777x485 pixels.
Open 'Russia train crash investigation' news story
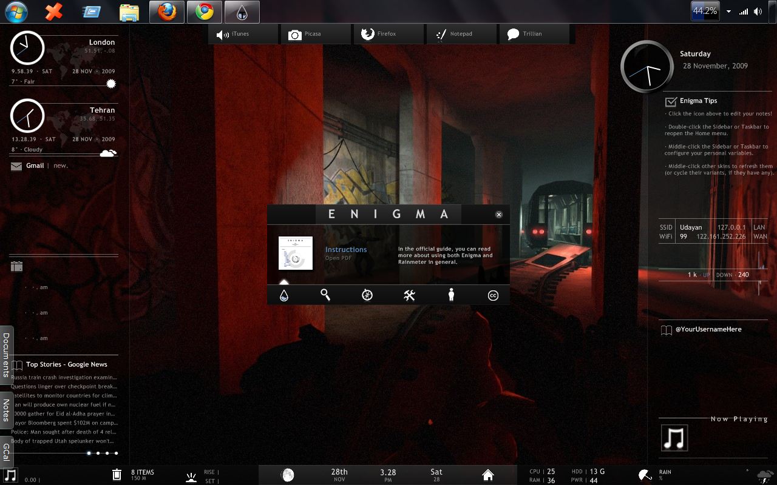[64, 377]
